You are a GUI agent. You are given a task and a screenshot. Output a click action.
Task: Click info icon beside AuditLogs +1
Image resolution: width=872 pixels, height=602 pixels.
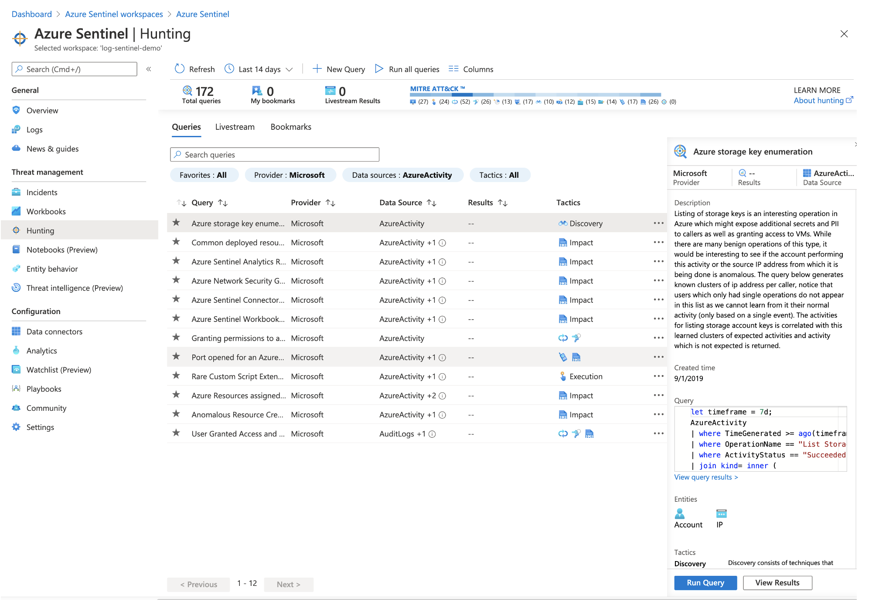(x=432, y=434)
